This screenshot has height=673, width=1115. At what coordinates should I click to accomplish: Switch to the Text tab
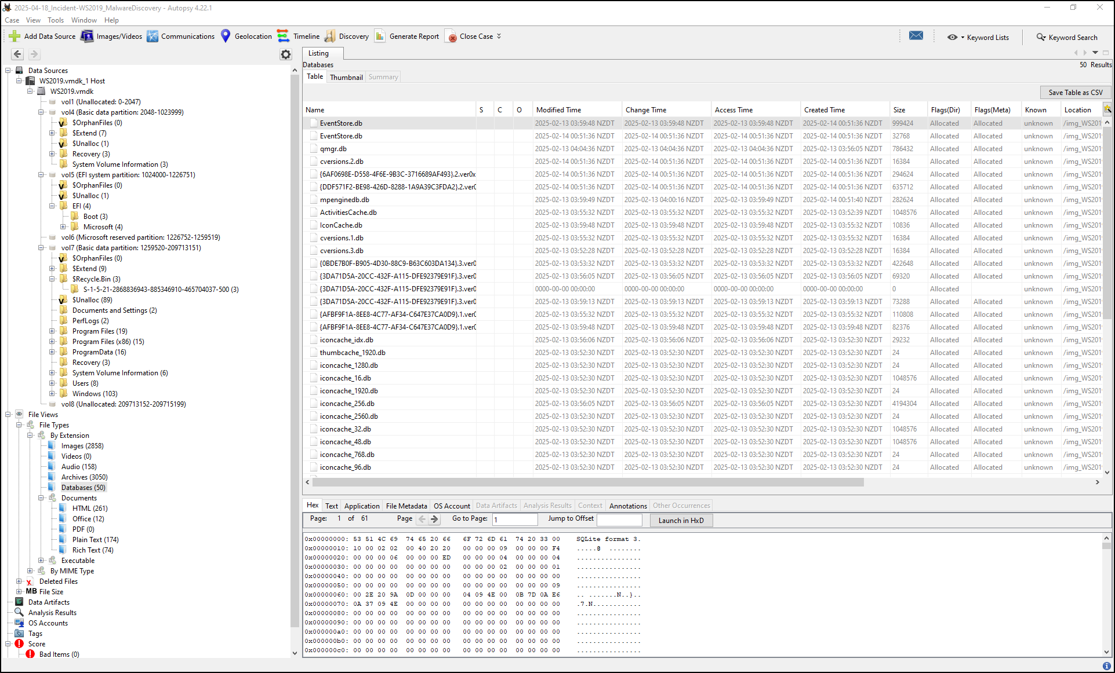[x=332, y=506]
